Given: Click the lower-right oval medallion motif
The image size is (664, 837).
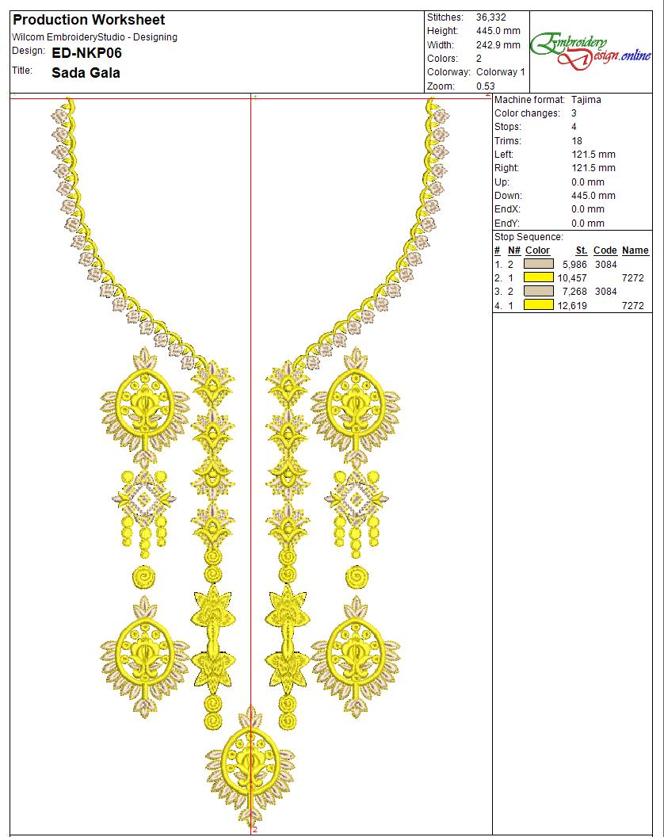Looking at the screenshot, I should 357,646.
